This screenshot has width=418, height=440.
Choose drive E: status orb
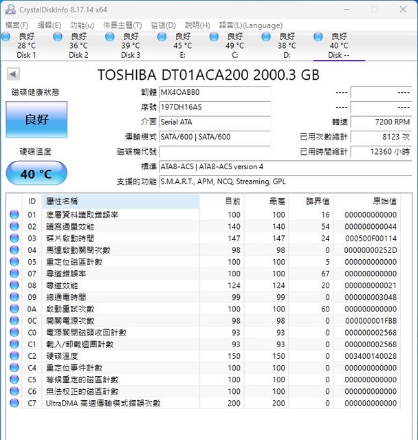[x=162, y=36]
